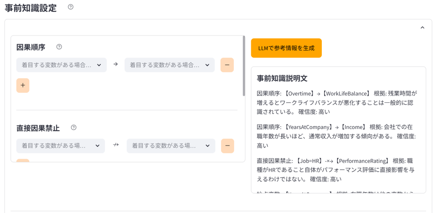Image resolution: width=434 pixels, height=213 pixels.
Task: Open the source variable dropdown under 直接因果禁止
Action: (x=61, y=146)
